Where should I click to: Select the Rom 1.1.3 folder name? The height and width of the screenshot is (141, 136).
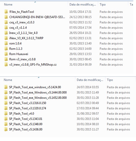[16, 49]
